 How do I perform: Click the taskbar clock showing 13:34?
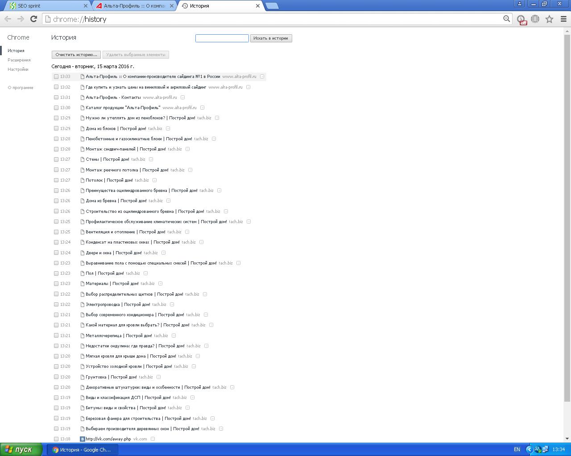pos(559,449)
